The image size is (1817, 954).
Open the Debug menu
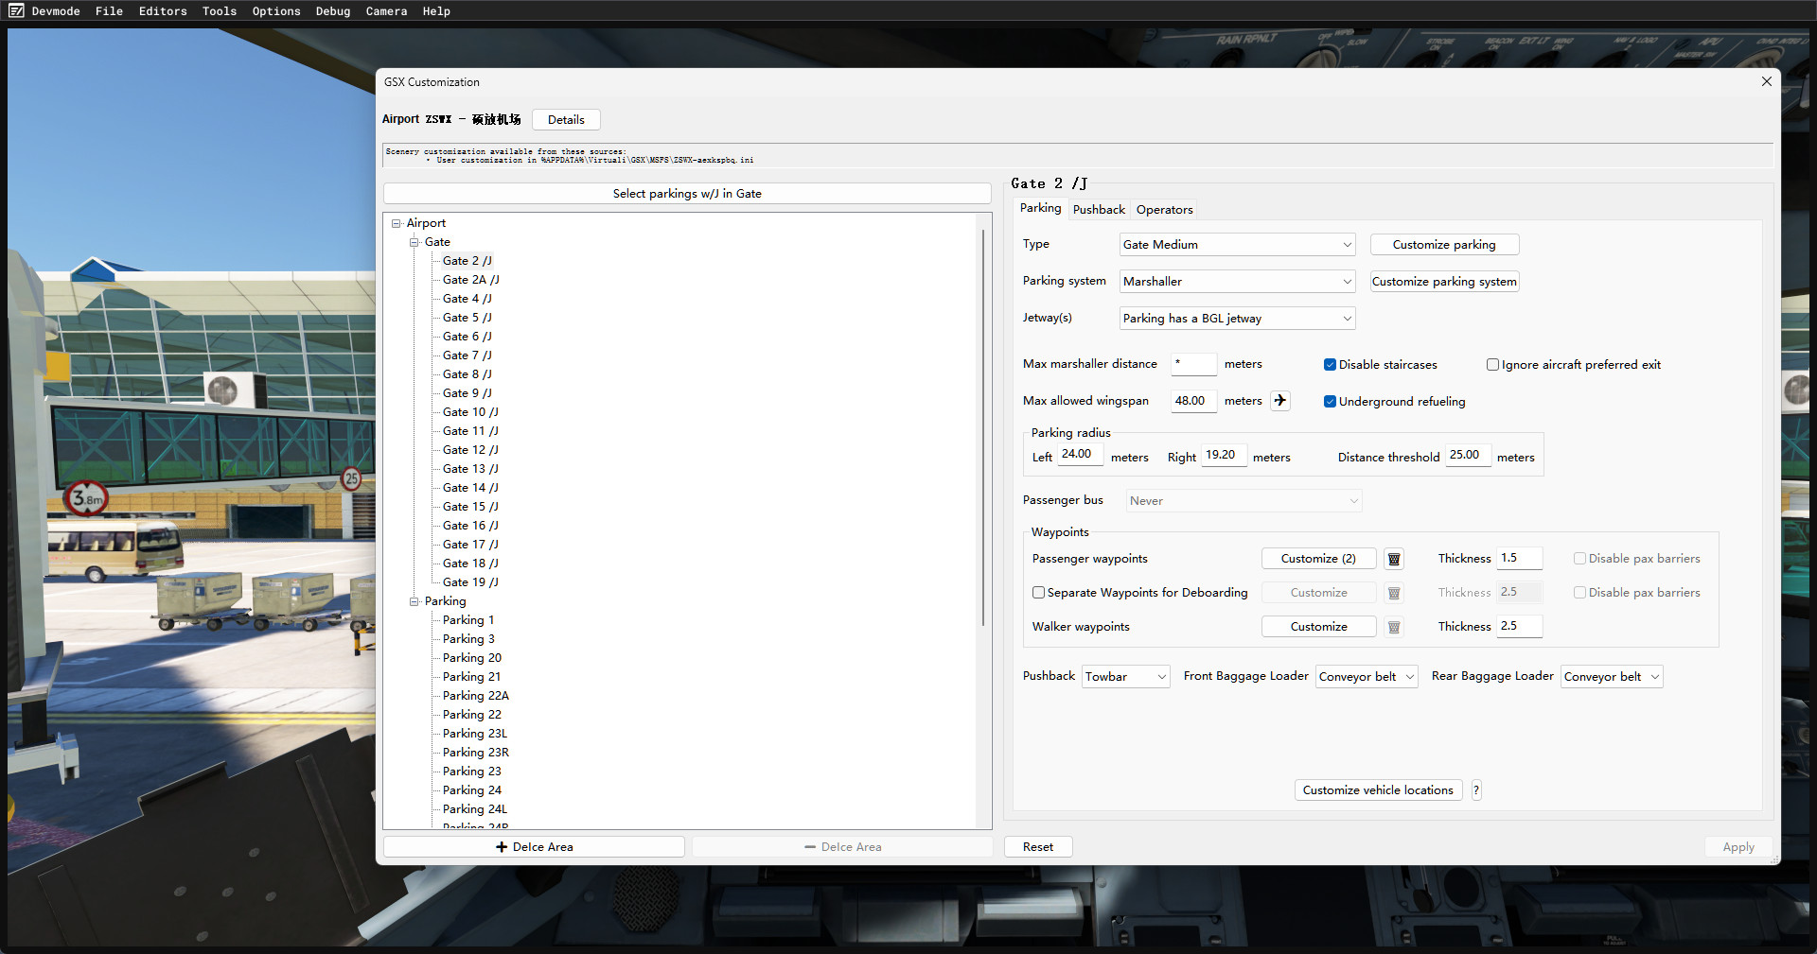click(x=333, y=11)
